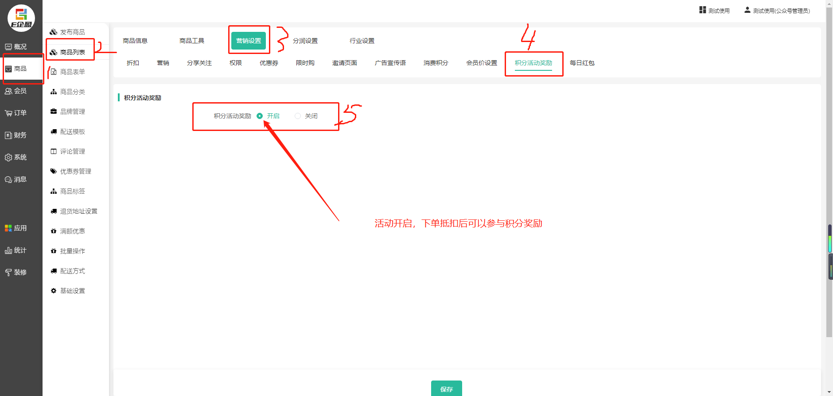Open the 财务 finance sidebar icon
The height and width of the screenshot is (396, 833).
pyautogui.click(x=8, y=135)
